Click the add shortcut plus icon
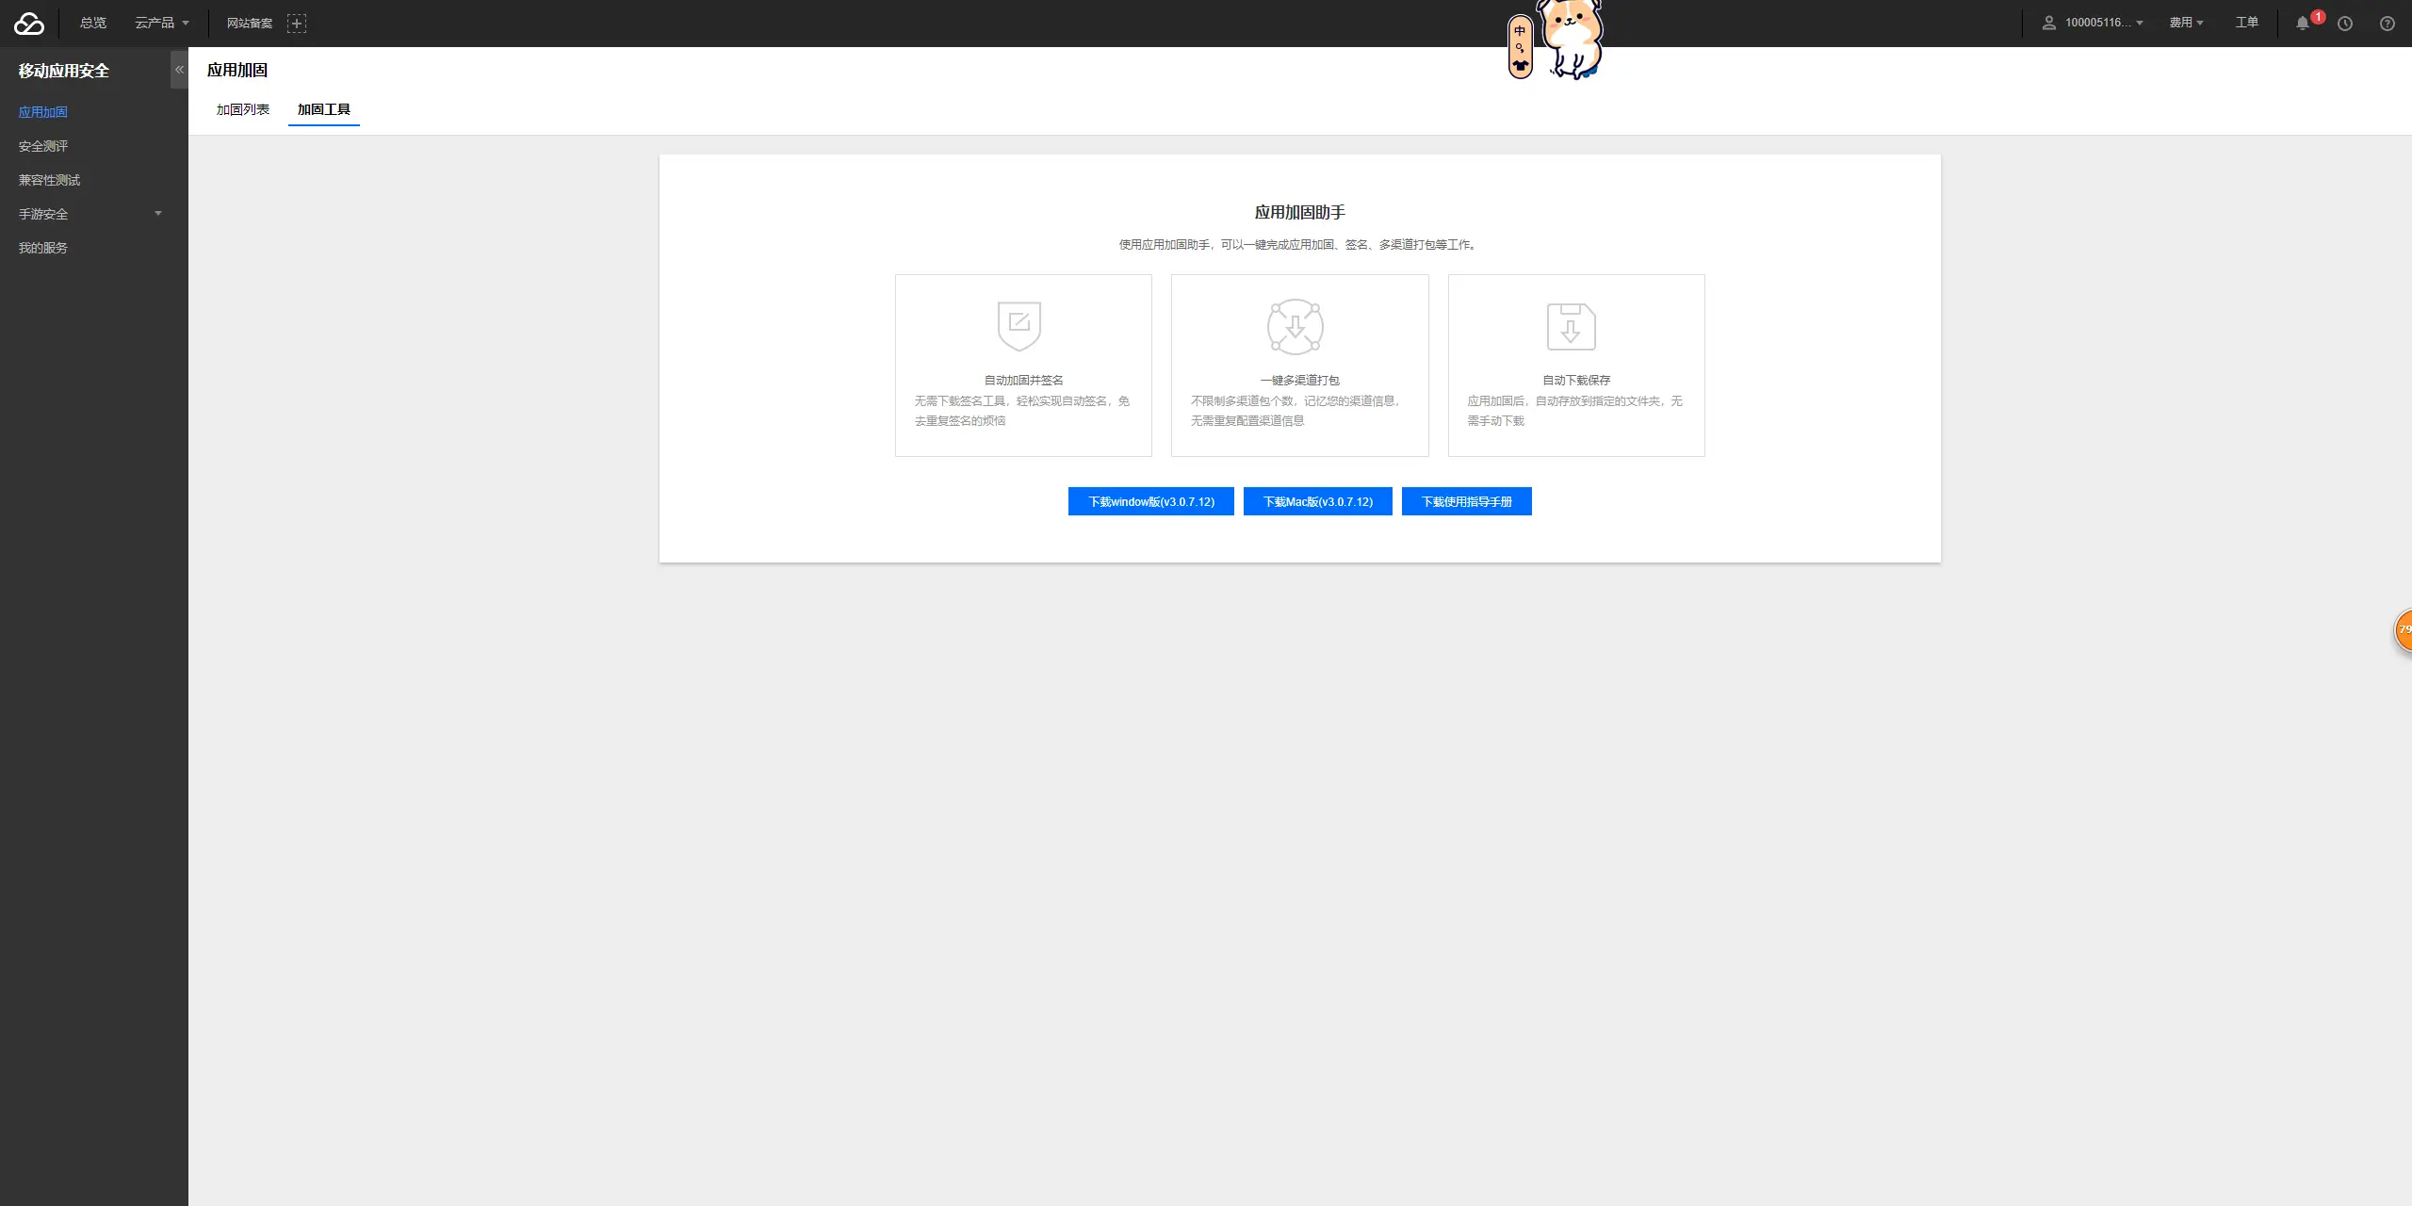The width and height of the screenshot is (2412, 1206). pos(297,24)
